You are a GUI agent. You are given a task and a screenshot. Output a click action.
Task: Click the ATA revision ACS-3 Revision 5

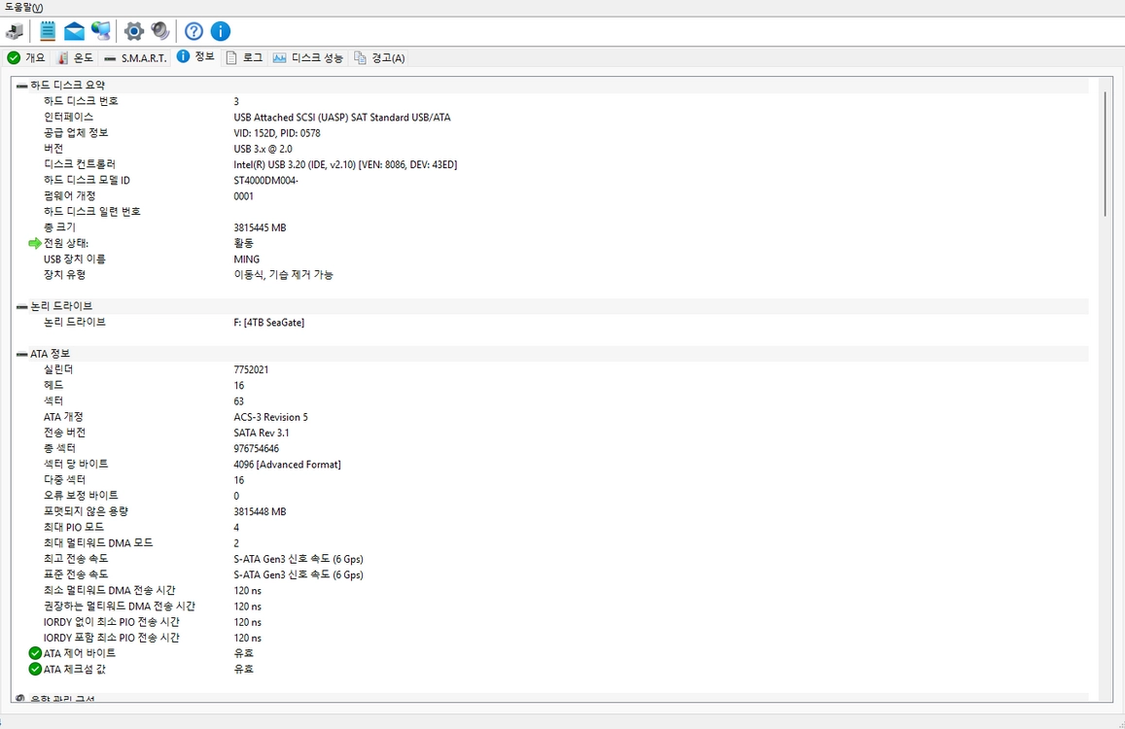pyautogui.click(x=270, y=417)
